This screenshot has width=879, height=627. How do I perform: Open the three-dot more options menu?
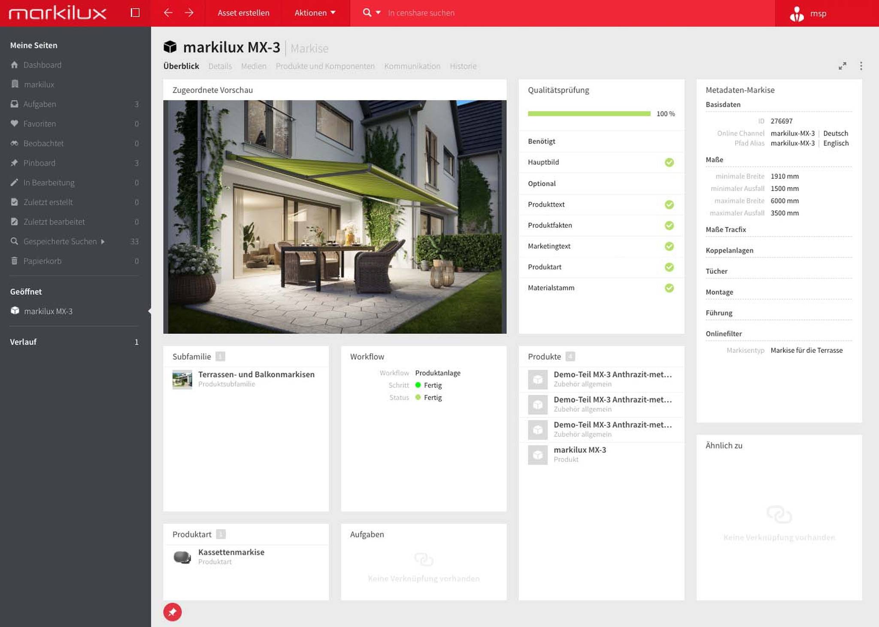tap(861, 66)
